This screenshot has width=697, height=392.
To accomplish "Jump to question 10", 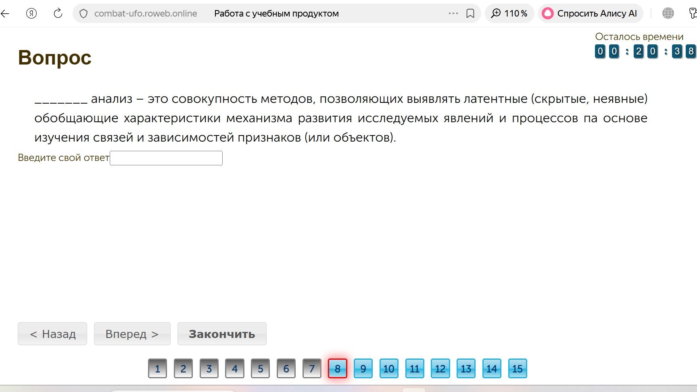I will 389,369.
